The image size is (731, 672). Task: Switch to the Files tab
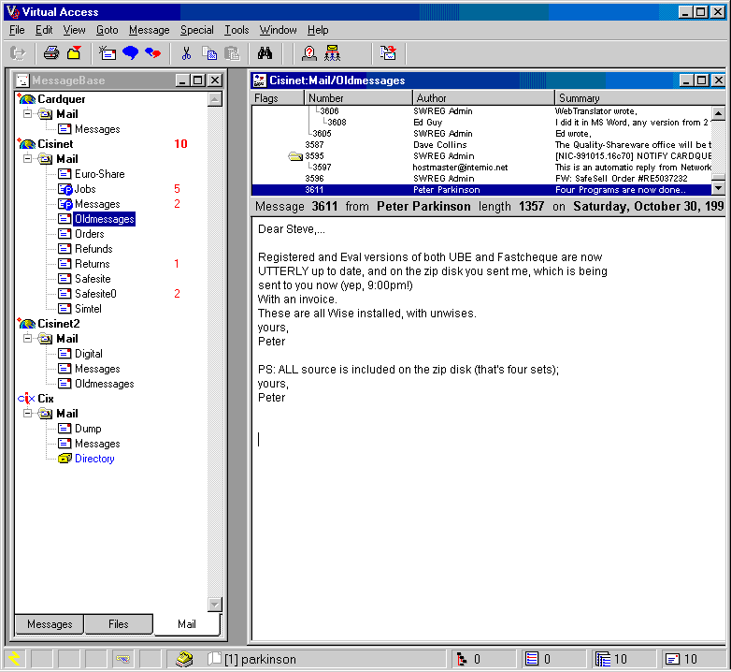coord(119,624)
